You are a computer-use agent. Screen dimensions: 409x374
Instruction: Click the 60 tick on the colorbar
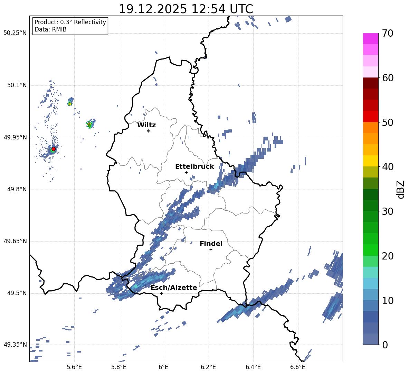(388, 78)
